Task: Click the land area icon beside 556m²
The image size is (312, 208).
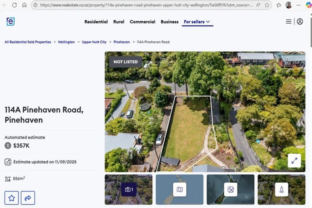Action: [x=8, y=179]
